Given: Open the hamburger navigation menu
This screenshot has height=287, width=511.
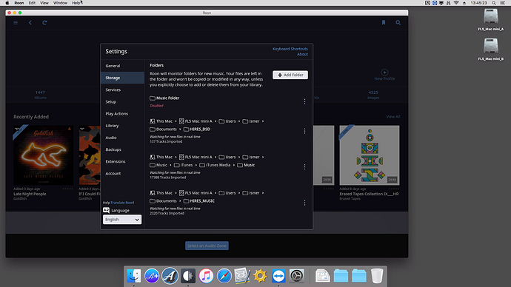Looking at the screenshot, I should click(x=16, y=22).
